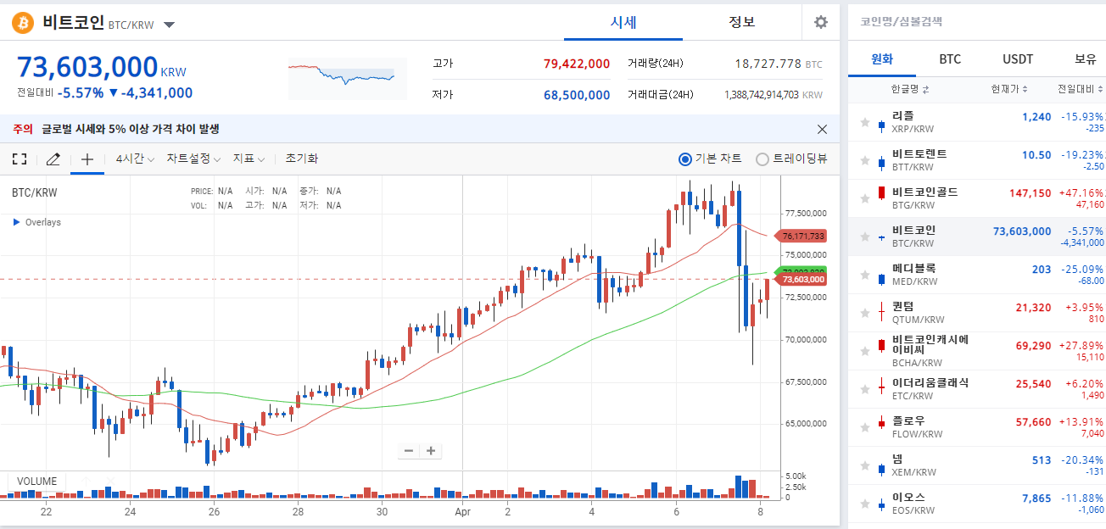Candle icon for 퀀텀 QTUM/KRW row
Image resolution: width=1106 pixels, height=529 pixels.
click(882, 314)
